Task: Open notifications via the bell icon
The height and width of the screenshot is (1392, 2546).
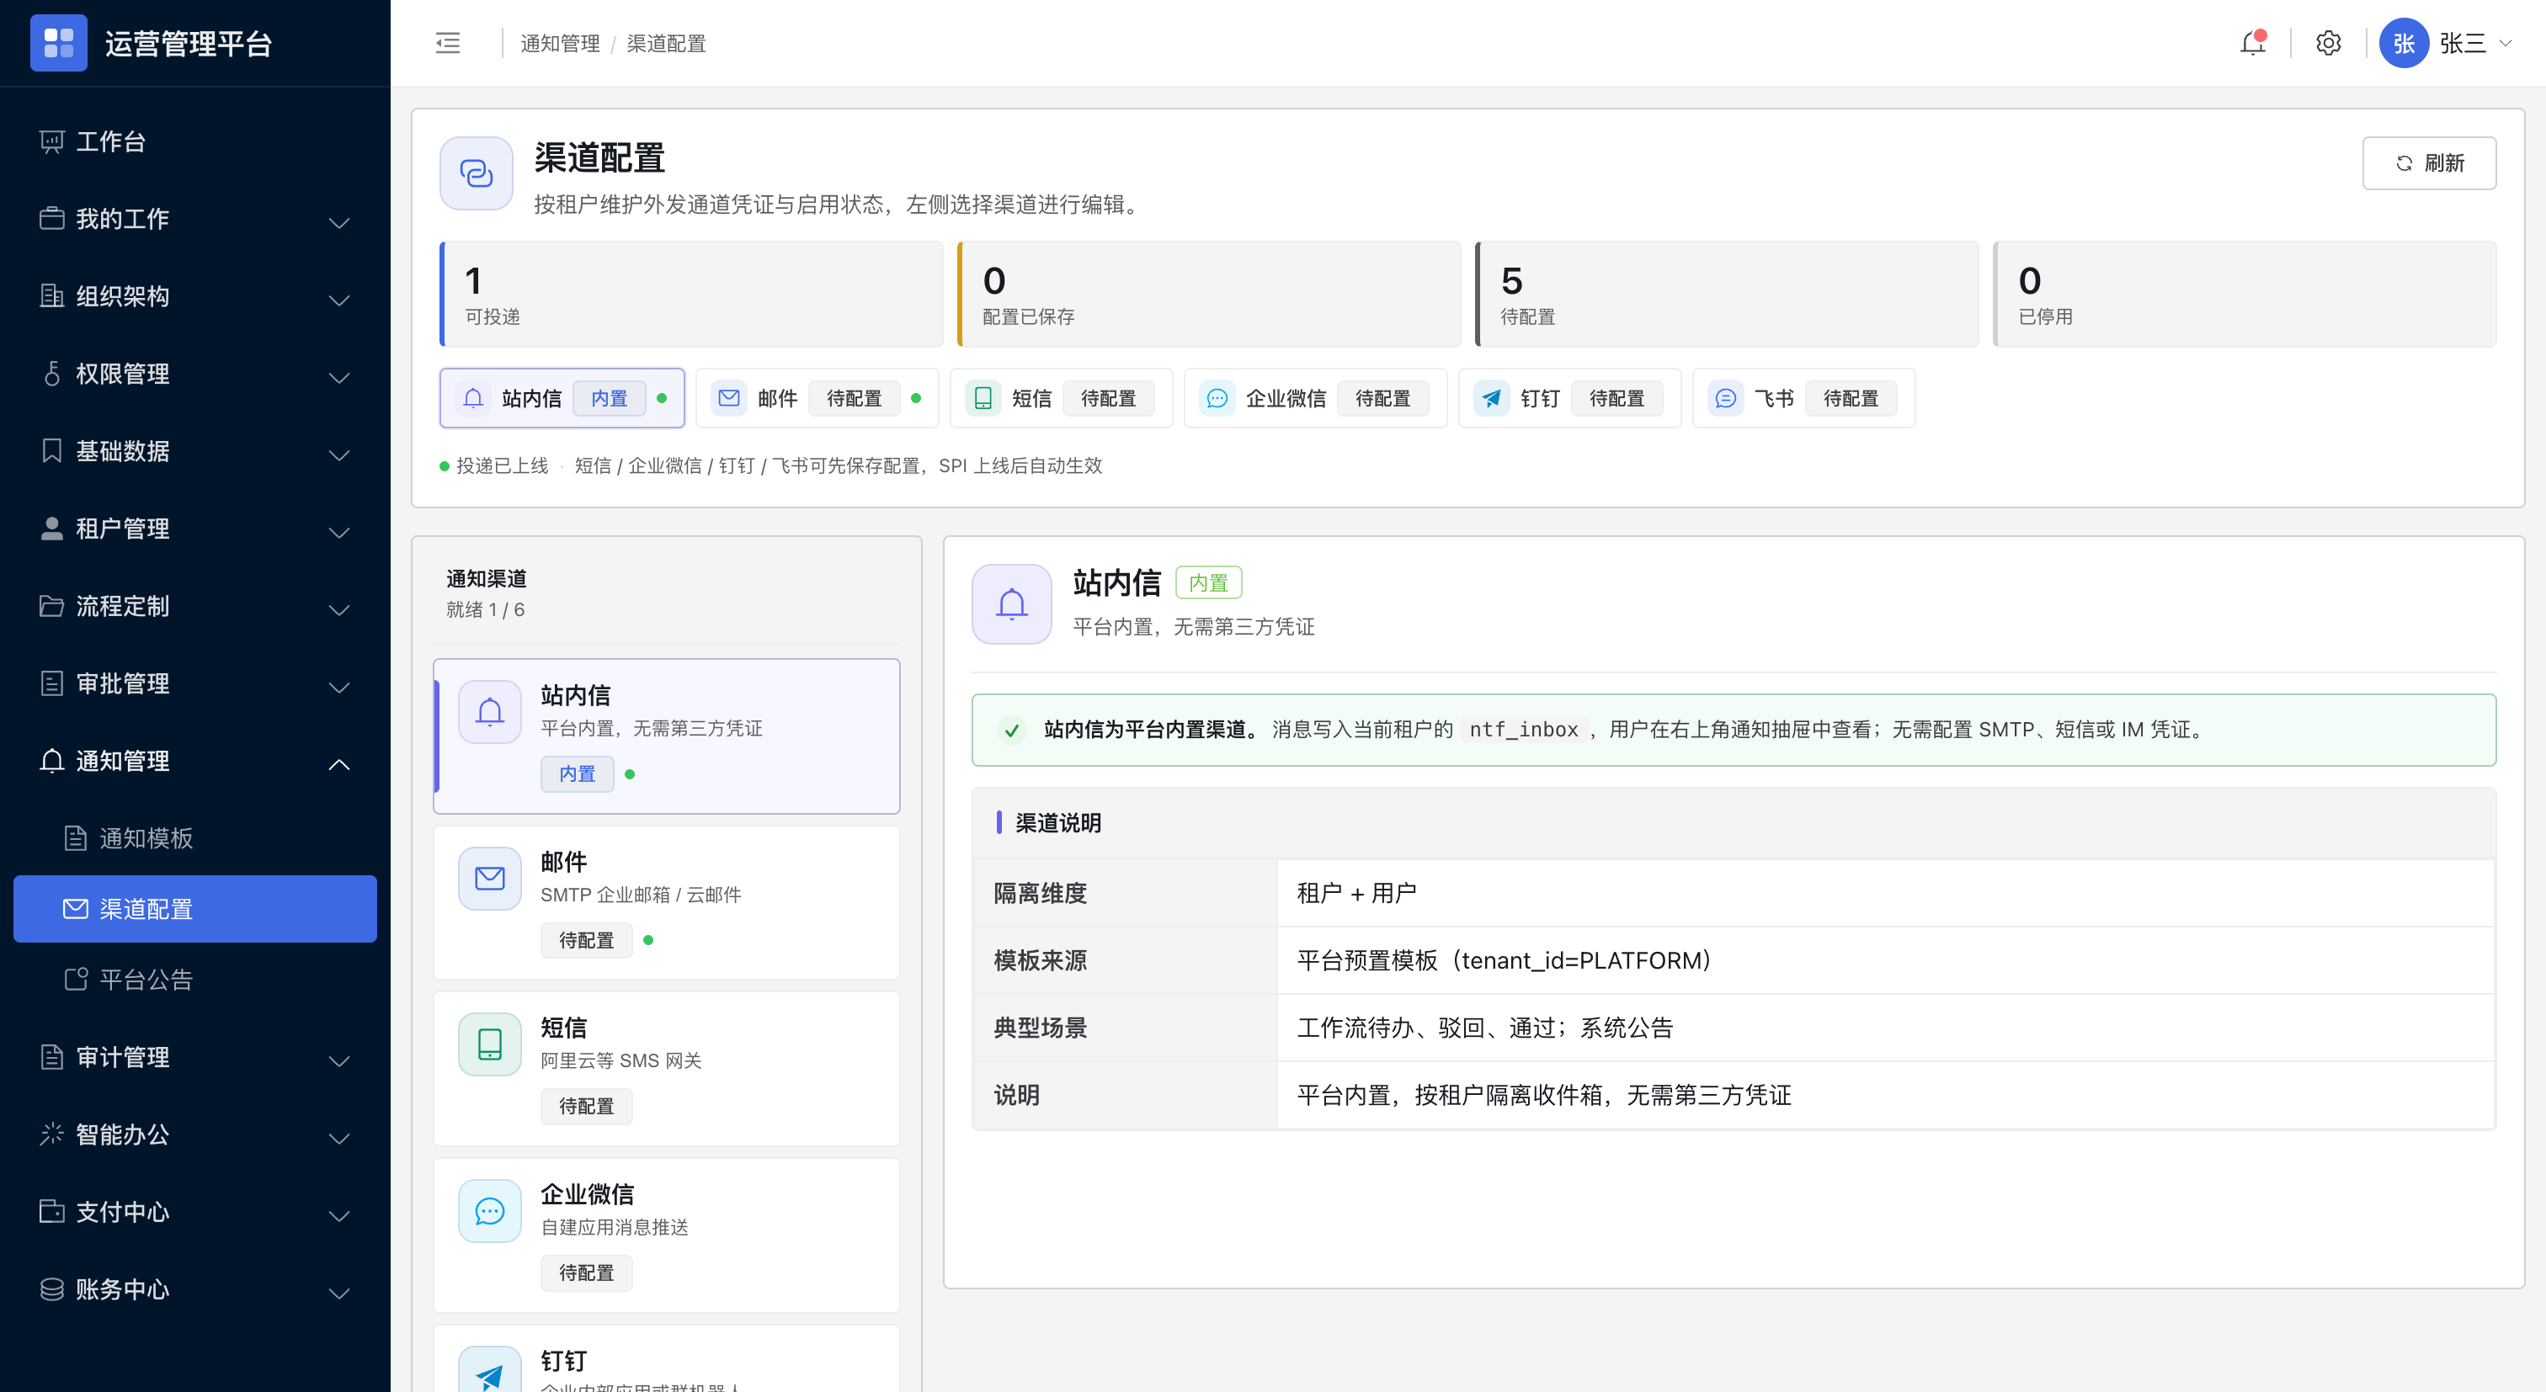Action: pos(2252,42)
